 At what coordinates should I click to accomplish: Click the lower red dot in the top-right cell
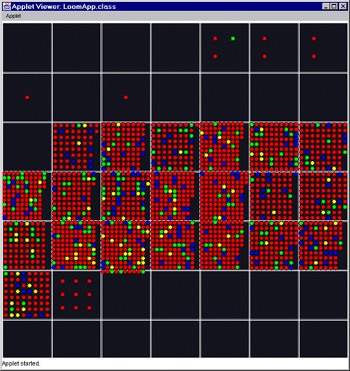[x=314, y=56]
